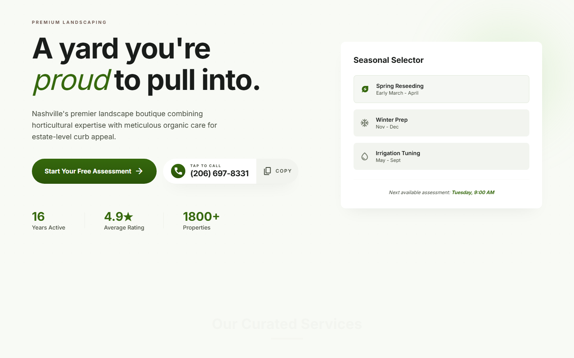This screenshot has width=574, height=358.
Task: Click the snowflake icon beside Winter Prep
Action: 365,123
